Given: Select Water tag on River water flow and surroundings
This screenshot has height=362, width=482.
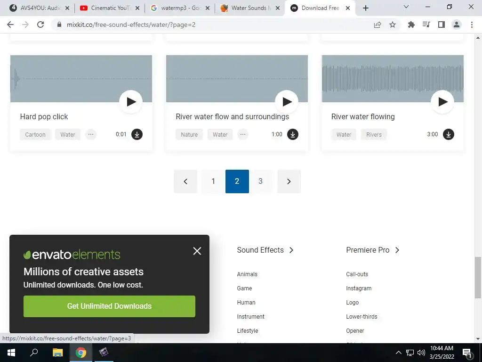Looking at the screenshot, I should point(220,134).
